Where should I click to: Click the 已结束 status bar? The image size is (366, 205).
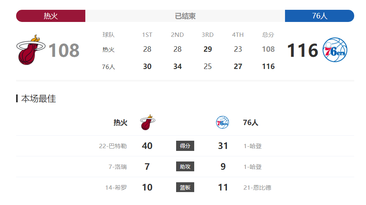(185, 16)
